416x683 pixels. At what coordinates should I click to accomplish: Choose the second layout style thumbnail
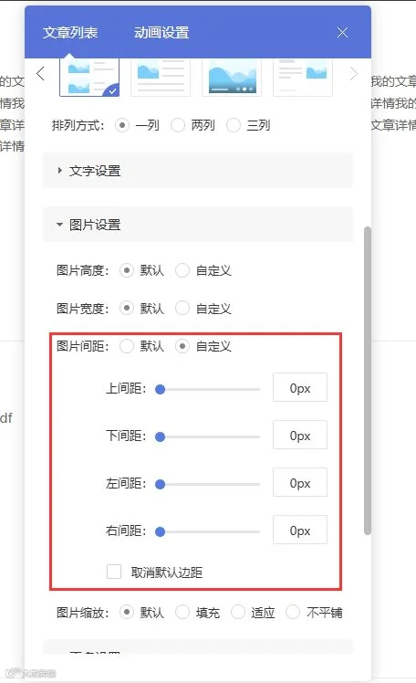tap(161, 77)
